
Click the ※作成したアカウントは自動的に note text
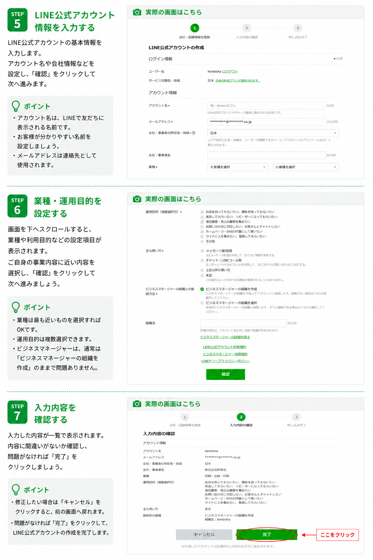pyautogui.click(x=228, y=546)
